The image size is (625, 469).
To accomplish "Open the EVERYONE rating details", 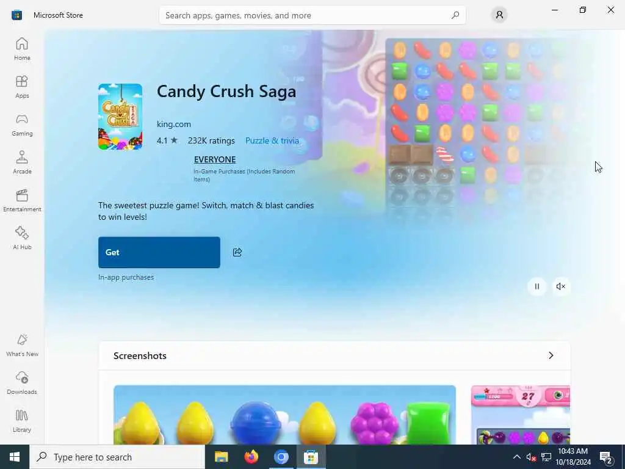I will pyautogui.click(x=215, y=159).
